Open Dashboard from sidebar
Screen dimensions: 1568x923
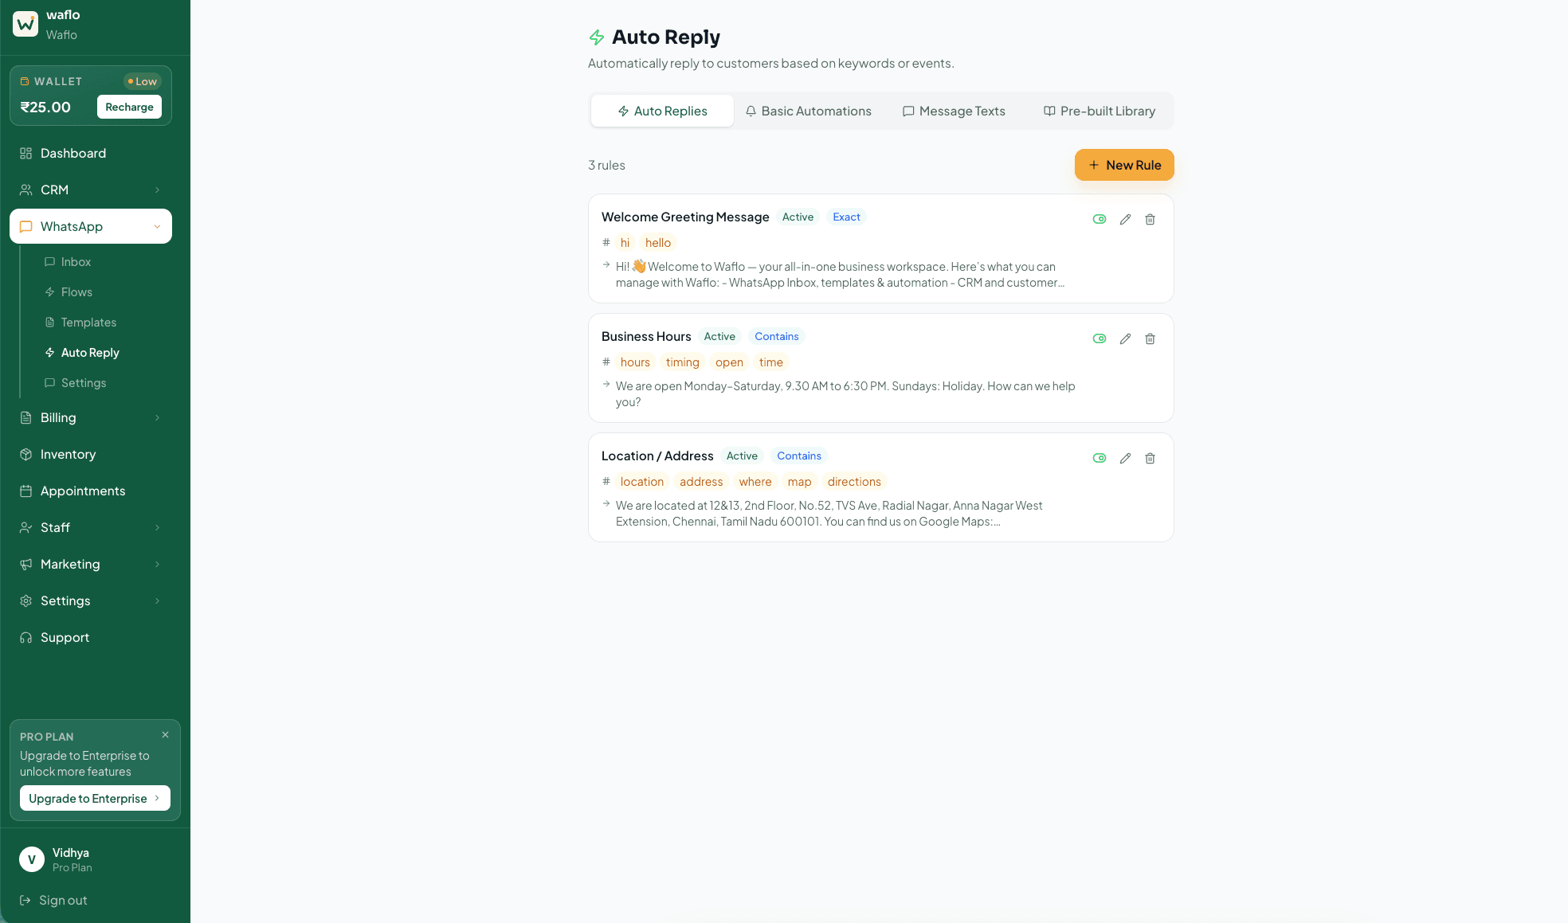tap(91, 153)
